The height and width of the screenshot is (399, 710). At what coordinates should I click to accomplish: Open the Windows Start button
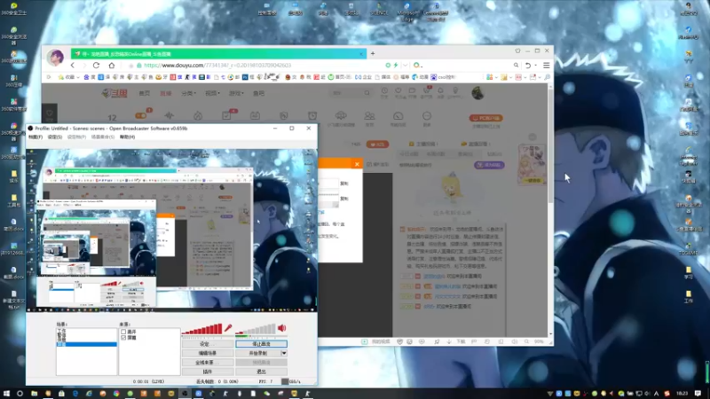point(6,394)
